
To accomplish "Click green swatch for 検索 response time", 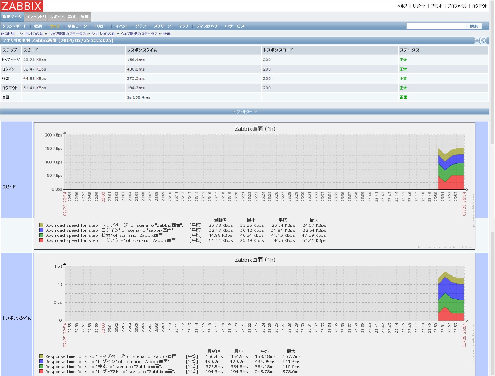I will pos(42,366).
